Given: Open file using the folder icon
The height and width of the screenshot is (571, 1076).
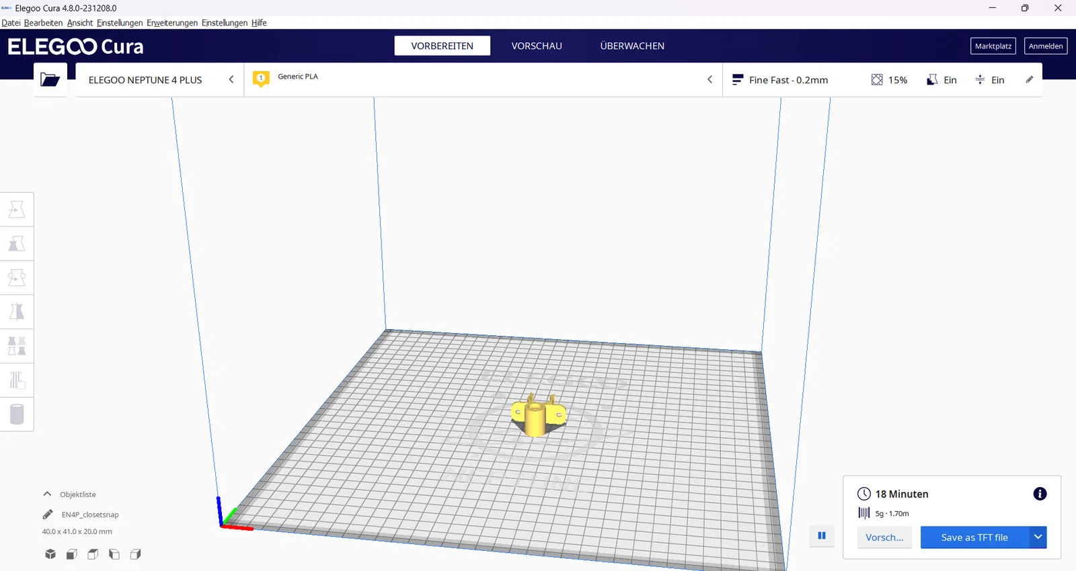Looking at the screenshot, I should coord(50,79).
